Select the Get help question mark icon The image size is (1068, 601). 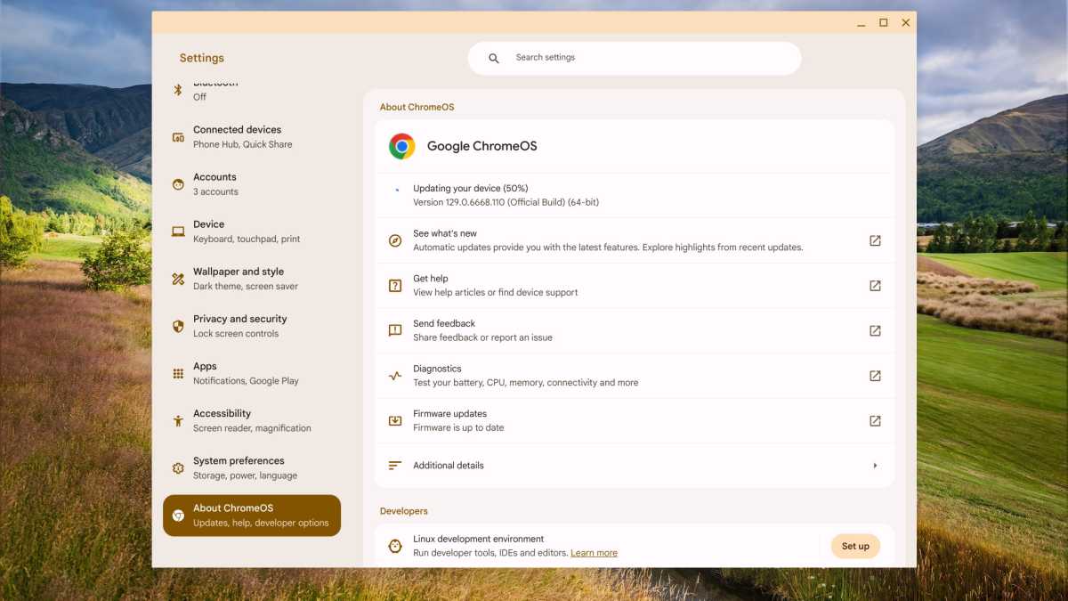[x=394, y=285]
